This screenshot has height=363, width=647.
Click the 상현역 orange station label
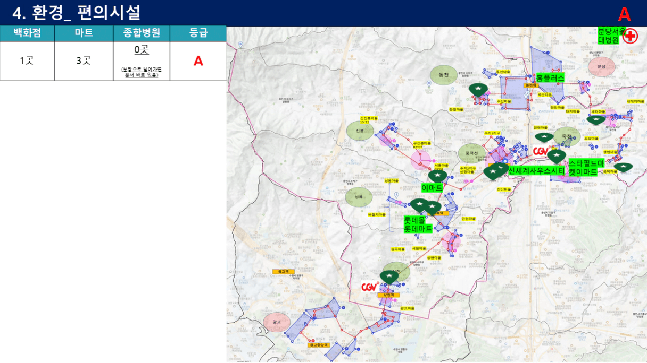point(388,295)
